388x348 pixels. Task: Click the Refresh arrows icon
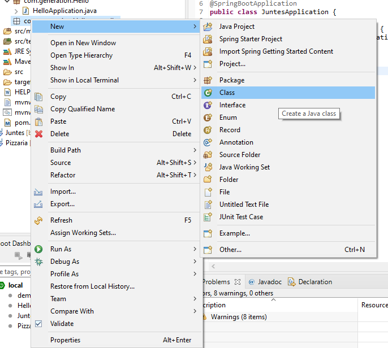[x=38, y=220]
